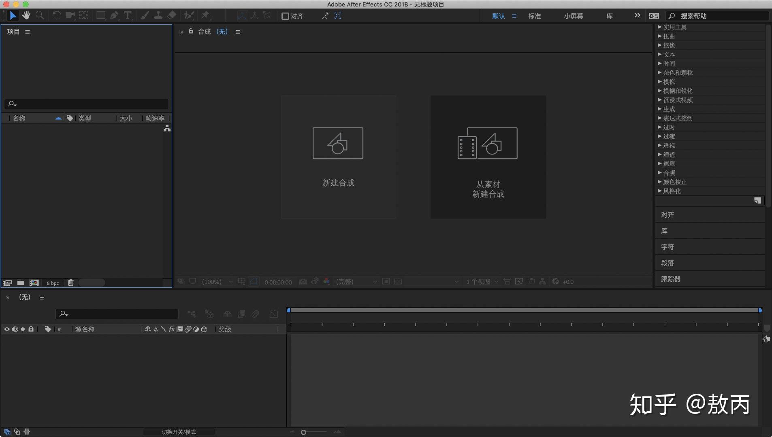Image resolution: width=772 pixels, height=437 pixels.
Task: Select the Clone Stamp tool
Action: pos(158,15)
